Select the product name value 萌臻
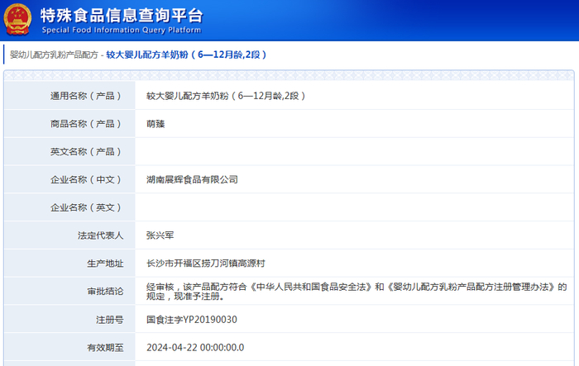This screenshot has height=366, width=579. tap(156, 124)
